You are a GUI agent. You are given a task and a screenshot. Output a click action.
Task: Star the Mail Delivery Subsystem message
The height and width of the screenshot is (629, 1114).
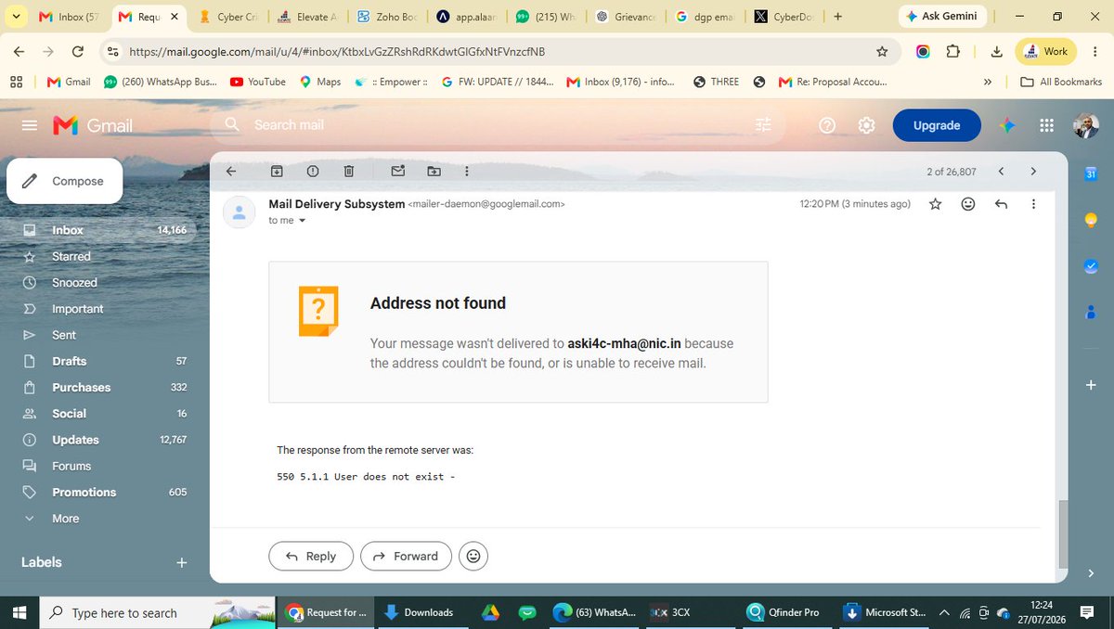936,204
